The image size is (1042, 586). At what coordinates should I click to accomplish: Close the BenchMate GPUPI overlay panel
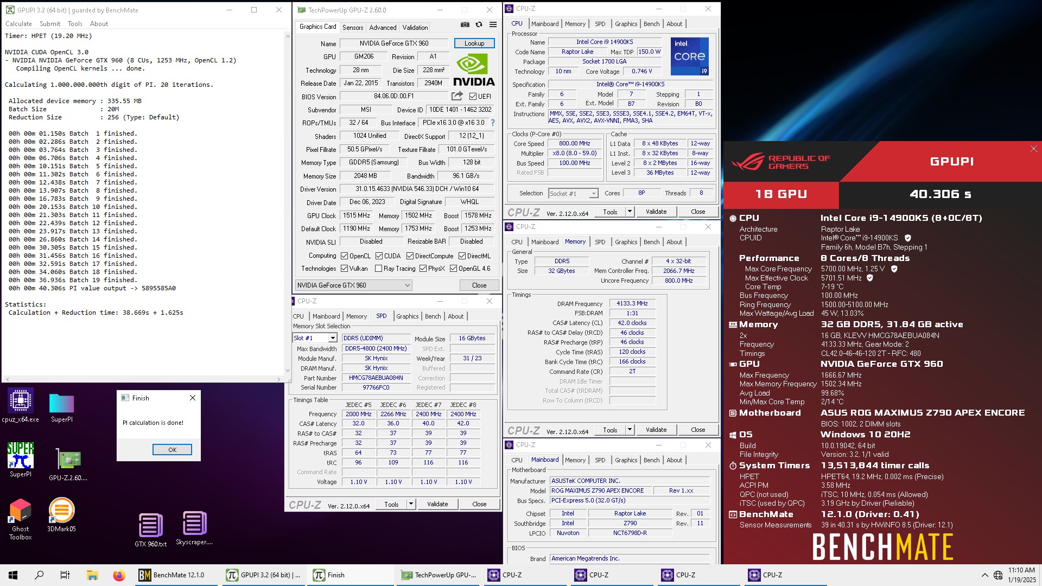1033,149
